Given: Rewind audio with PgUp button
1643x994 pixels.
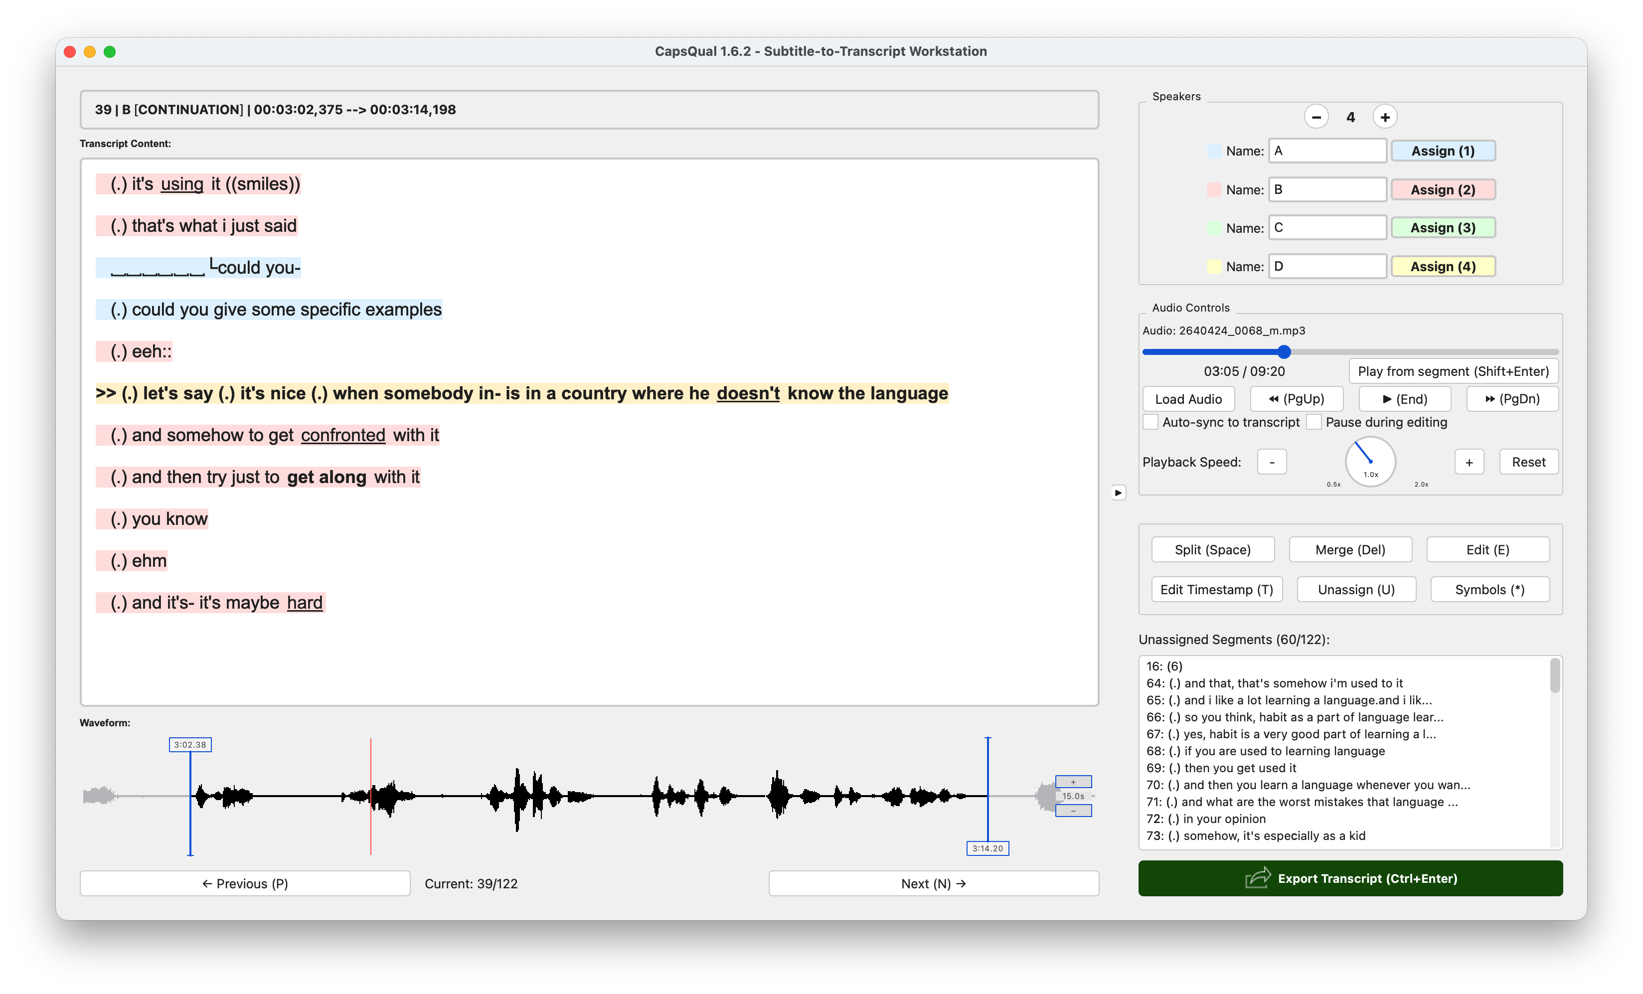Looking at the screenshot, I should [1296, 399].
